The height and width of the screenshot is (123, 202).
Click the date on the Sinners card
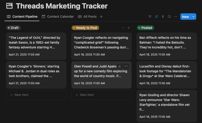(24, 83)
